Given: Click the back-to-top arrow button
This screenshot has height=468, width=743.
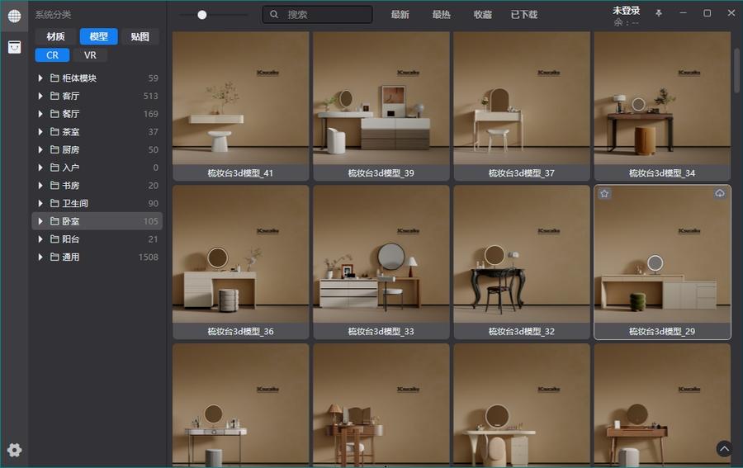Looking at the screenshot, I should coord(724,448).
